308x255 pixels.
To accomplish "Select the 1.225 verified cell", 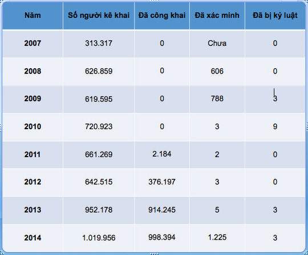I will [217, 238].
